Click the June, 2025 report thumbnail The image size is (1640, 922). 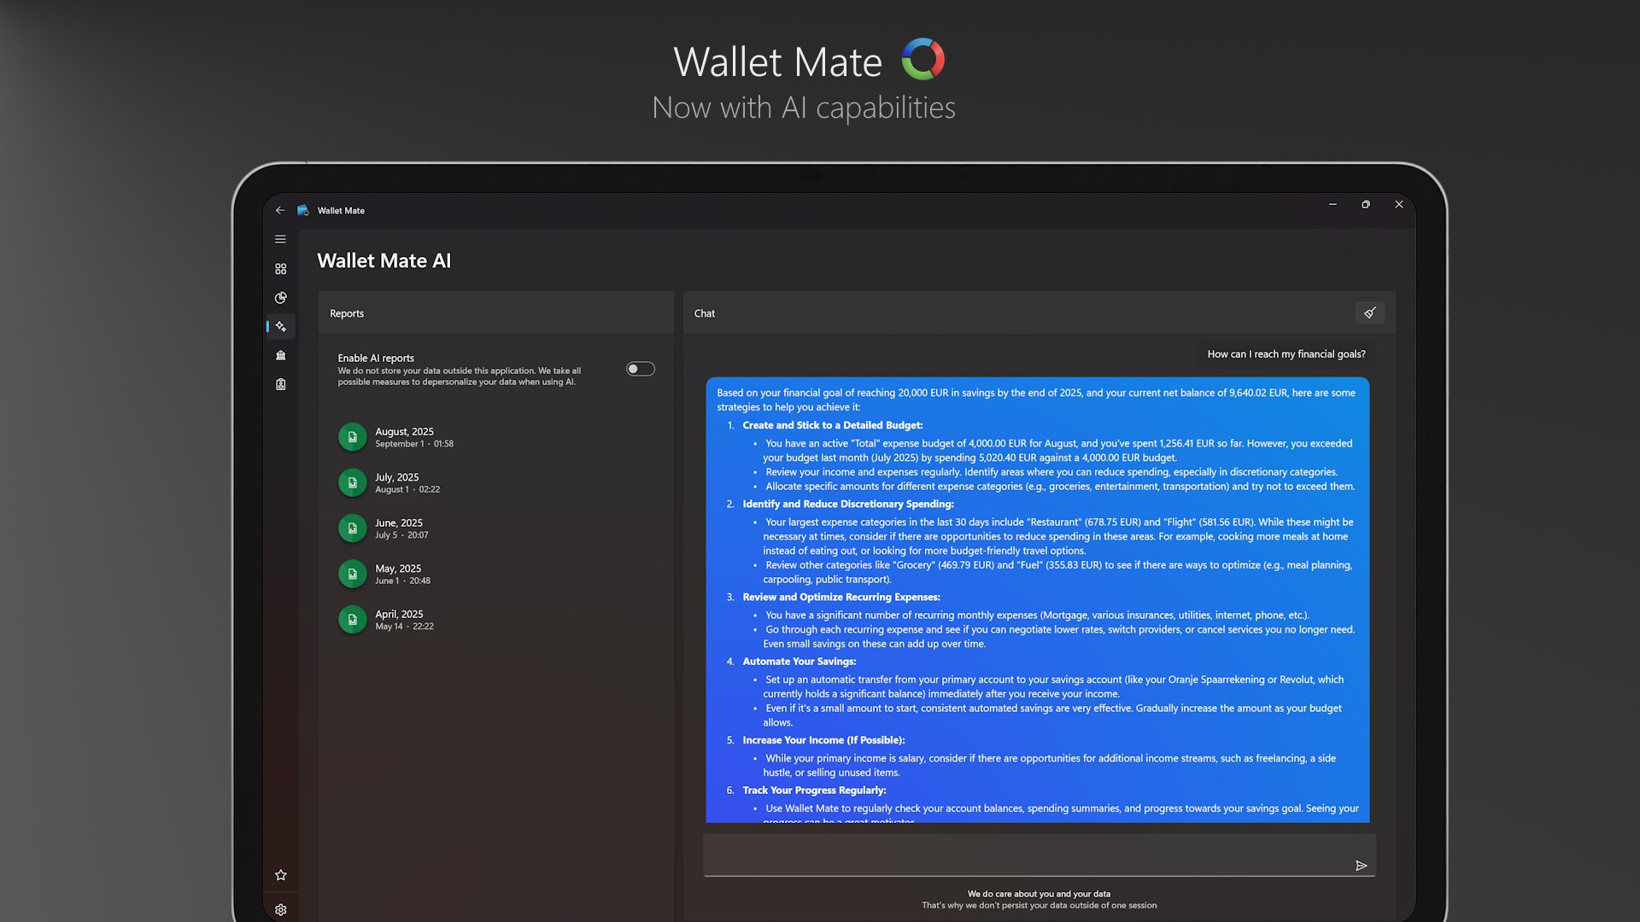tap(352, 528)
